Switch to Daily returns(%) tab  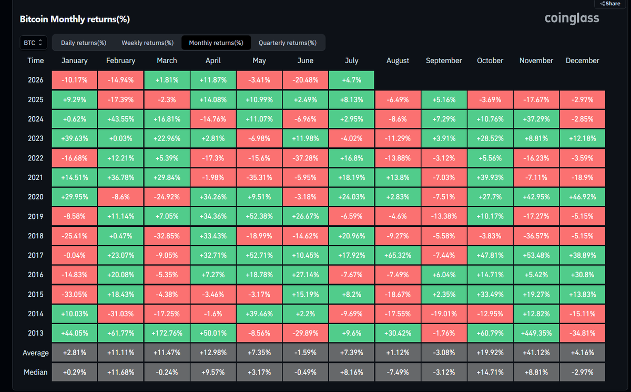pyautogui.click(x=84, y=43)
